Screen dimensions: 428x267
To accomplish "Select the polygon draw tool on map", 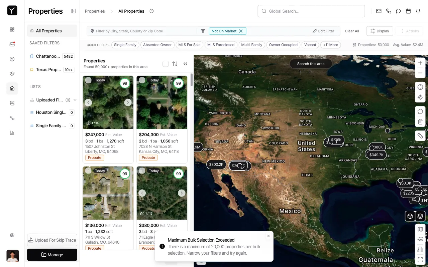I will coord(420,111).
